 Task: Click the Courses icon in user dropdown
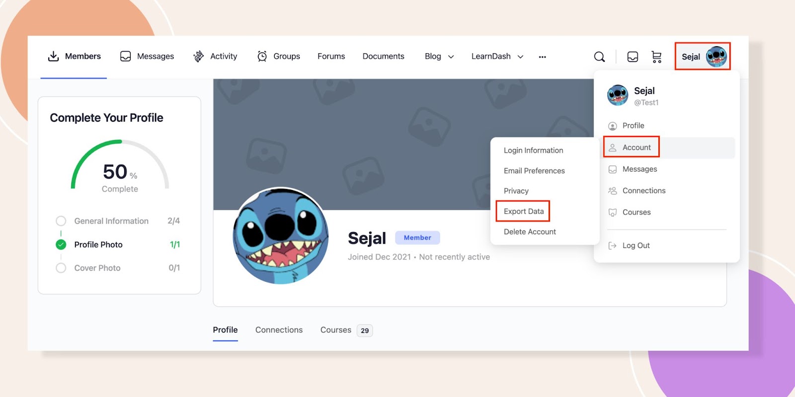[x=613, y=212]
